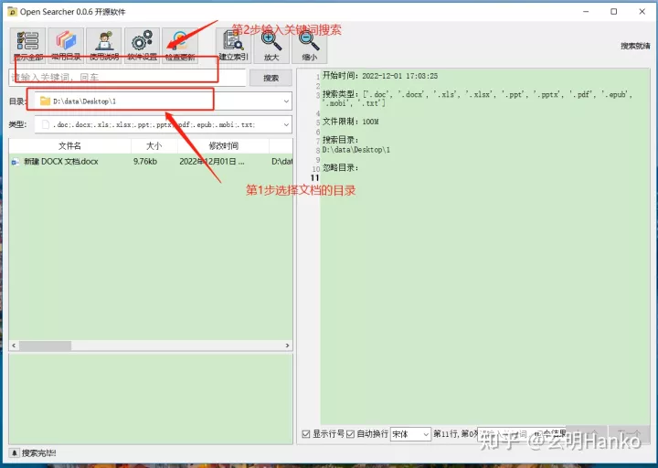Toggle the 显示行号 checkbox

[306, 434]
